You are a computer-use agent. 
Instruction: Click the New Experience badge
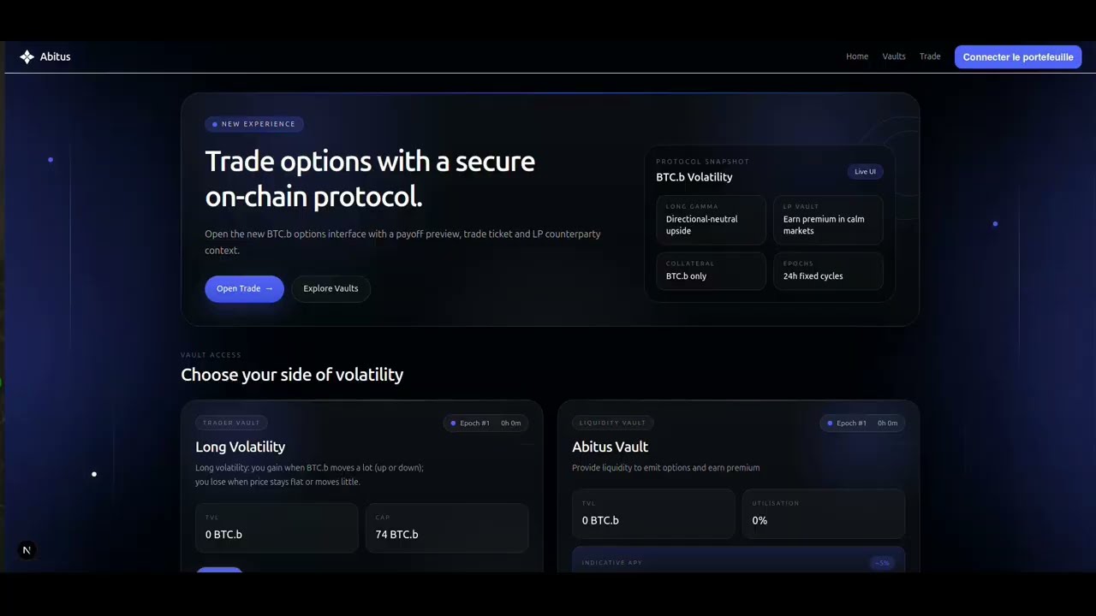pos(253,124)
